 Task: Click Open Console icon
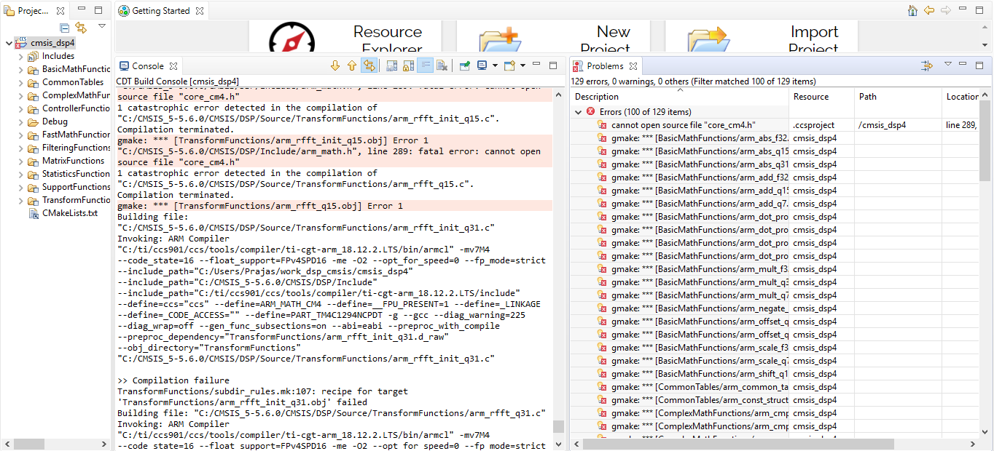coord(509,66)
